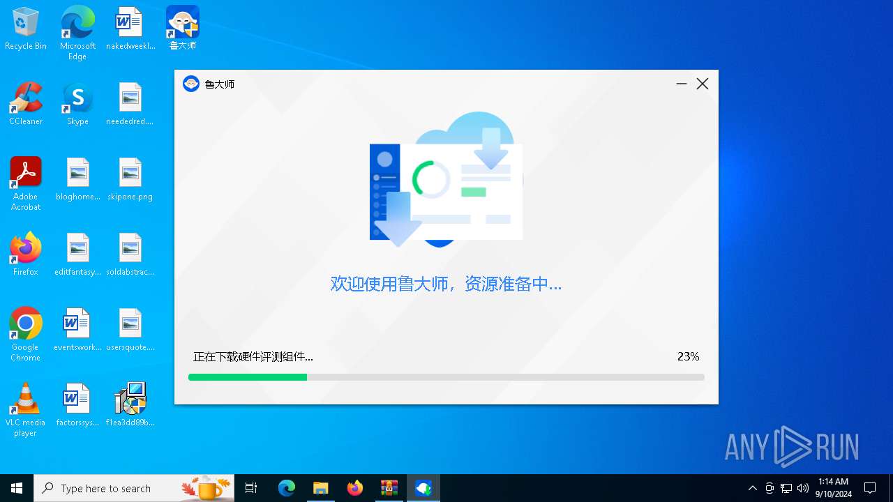Click the green download progress bar
The width and height of the screenshot is (893, 502).
tap(248, 377)
